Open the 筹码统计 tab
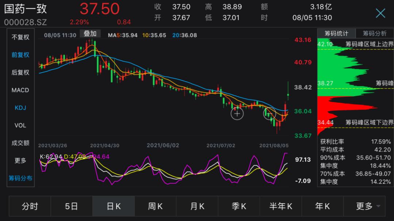 [336, 33]
